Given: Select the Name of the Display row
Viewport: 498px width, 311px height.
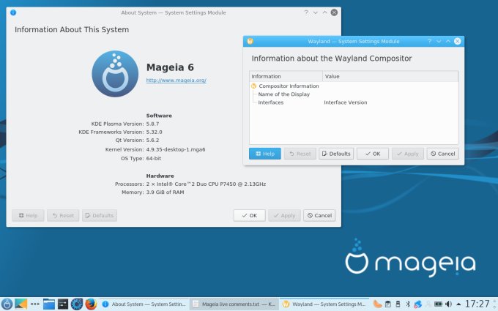Looking at the screenshot, I should pos(283,94).
